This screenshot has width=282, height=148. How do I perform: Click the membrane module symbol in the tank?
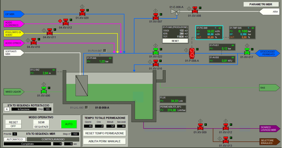[x=82, y=86]
